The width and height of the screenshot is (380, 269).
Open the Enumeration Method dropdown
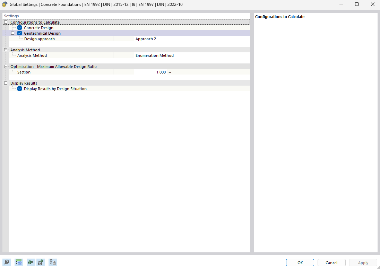click(192, 55)
